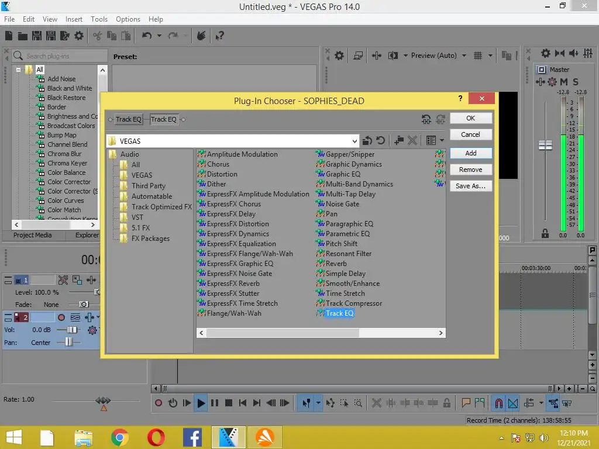Screen dimensions: 599x449
Task: Toggle Master bus Mute M button
Action: 564,82
